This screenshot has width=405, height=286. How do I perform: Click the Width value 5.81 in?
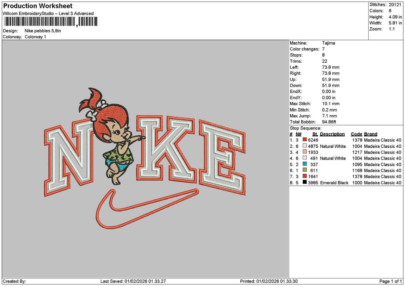395,23
